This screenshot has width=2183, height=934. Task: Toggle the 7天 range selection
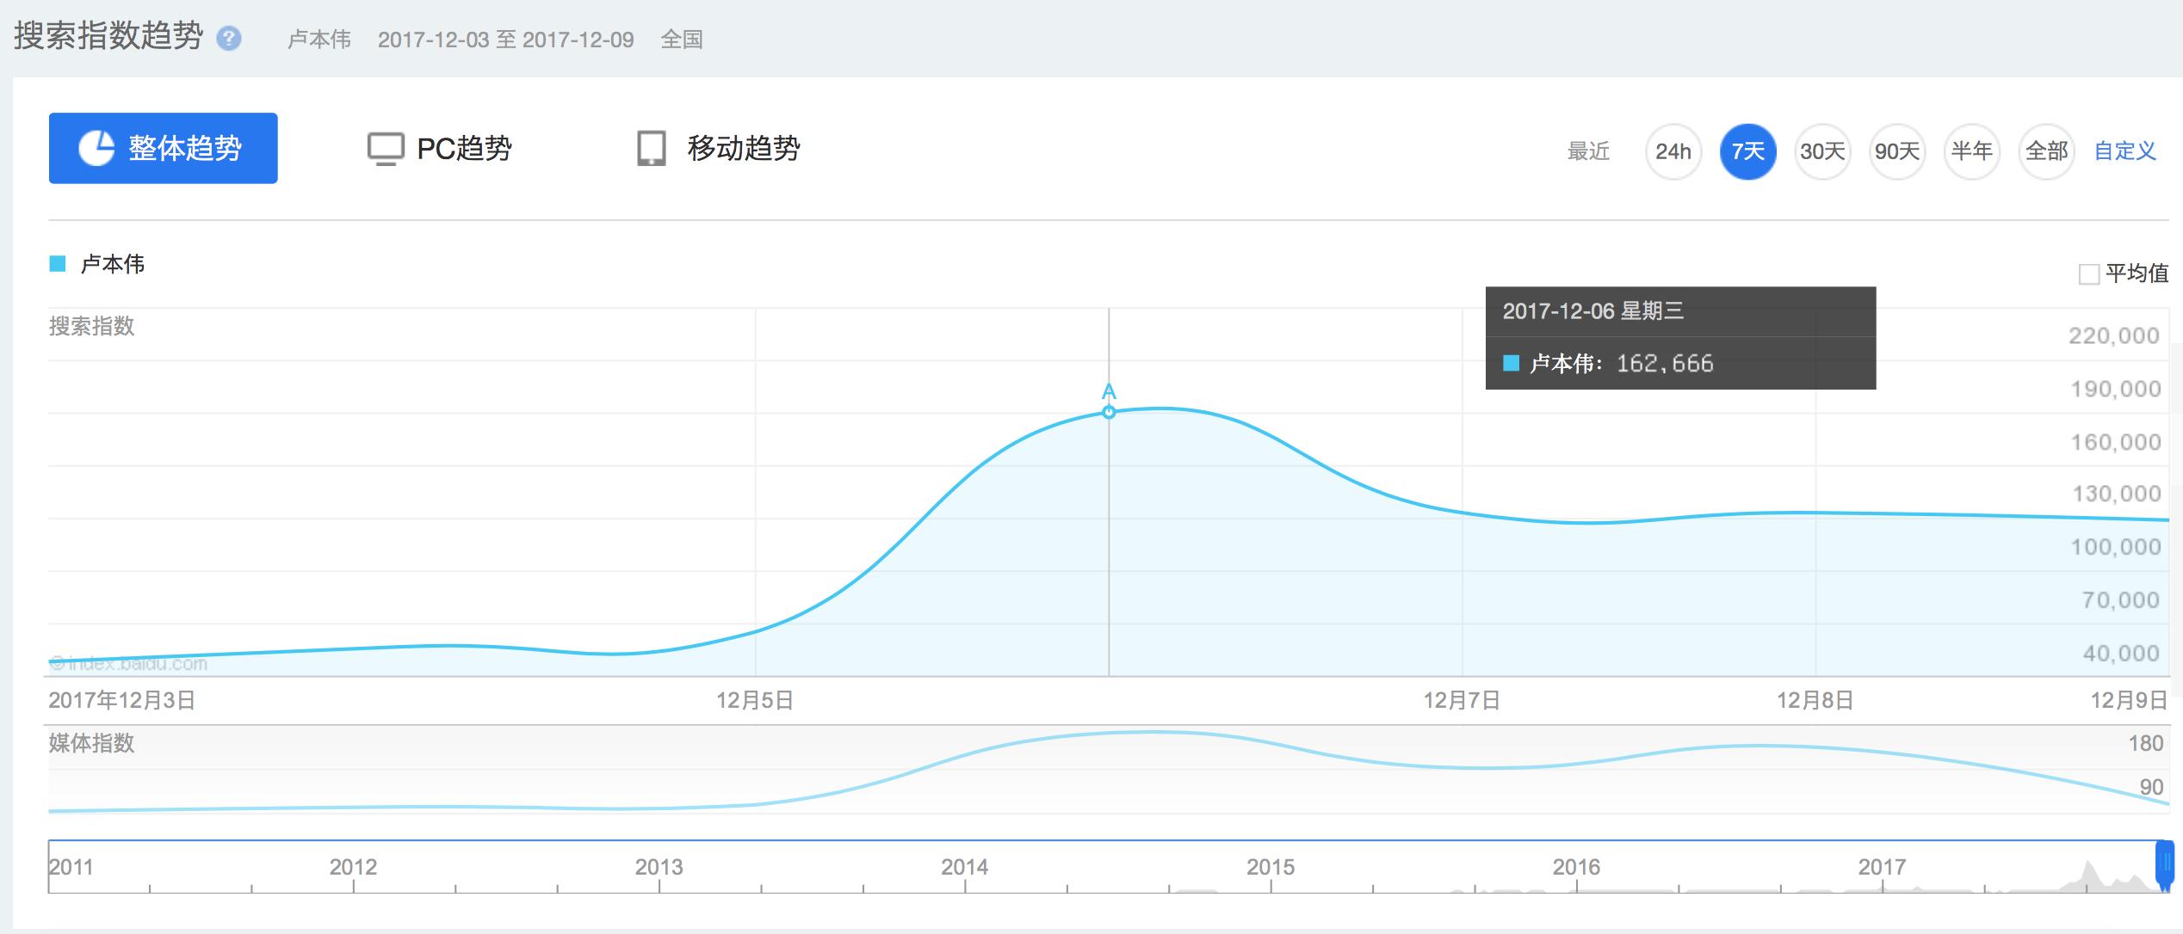point(1747,151)
